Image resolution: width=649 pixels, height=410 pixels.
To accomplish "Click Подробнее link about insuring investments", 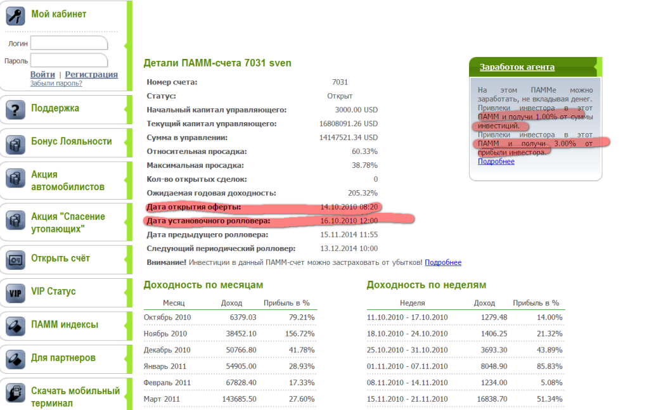I will [443, 262].
